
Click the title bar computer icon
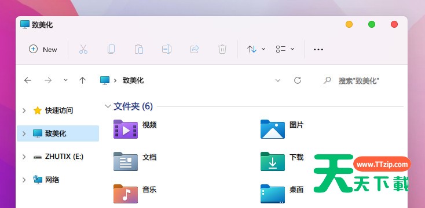click(25, 24)
